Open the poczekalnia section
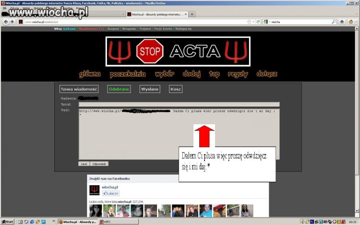This screenshot has width=360, height=225. tap(128, 74)
